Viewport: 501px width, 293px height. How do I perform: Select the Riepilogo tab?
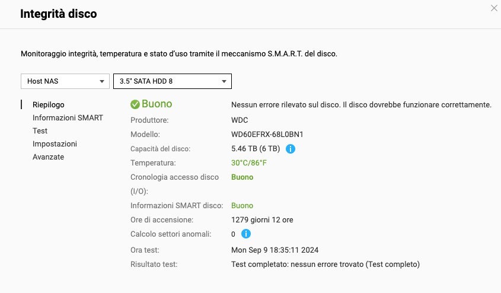click(49, 105)
